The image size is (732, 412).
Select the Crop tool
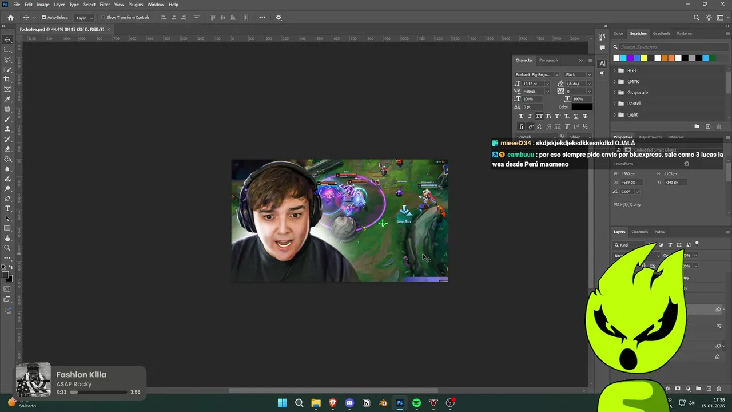pos(7,80)
